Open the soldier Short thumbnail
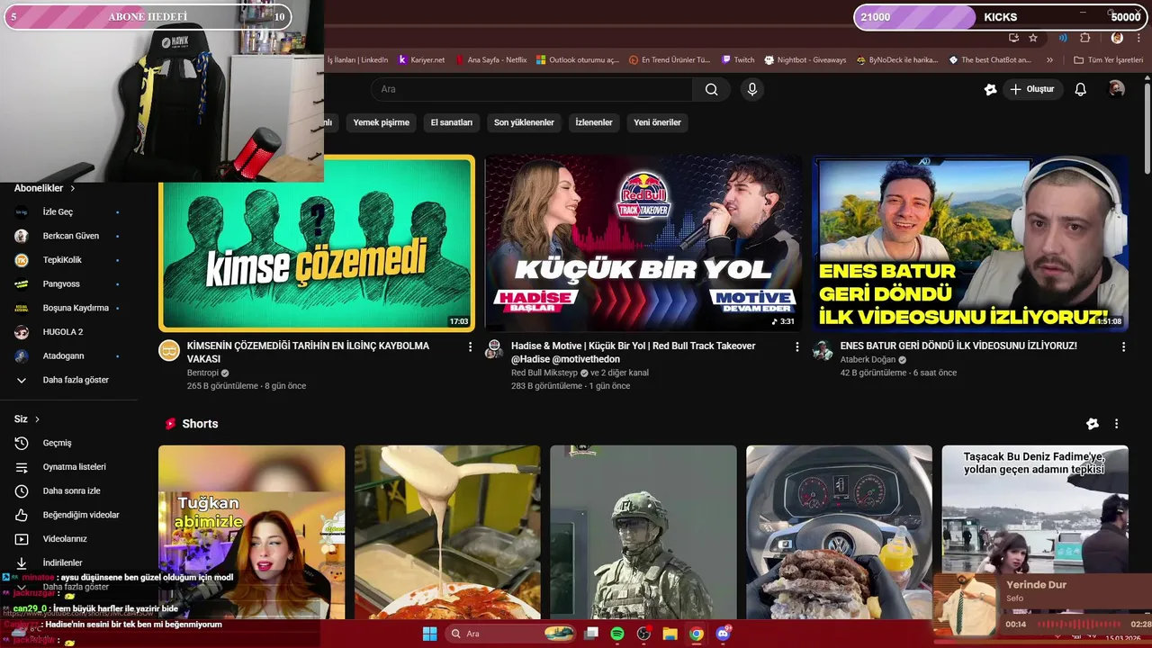This screenshot has width=1152, height=648. pos(643,532)
